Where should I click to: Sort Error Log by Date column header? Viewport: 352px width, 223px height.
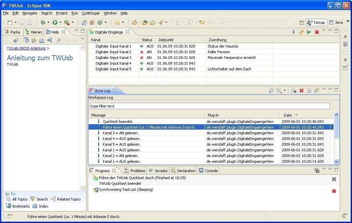(305, 115)
